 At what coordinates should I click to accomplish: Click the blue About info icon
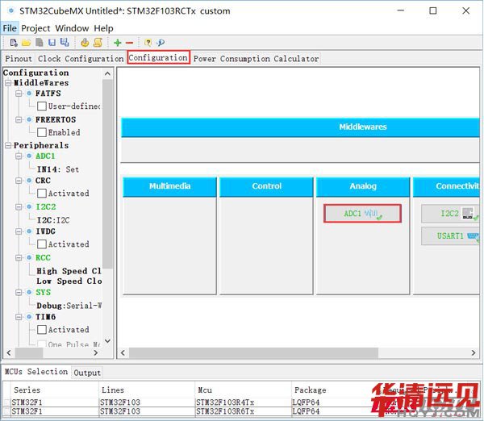[x=161, y=43]
